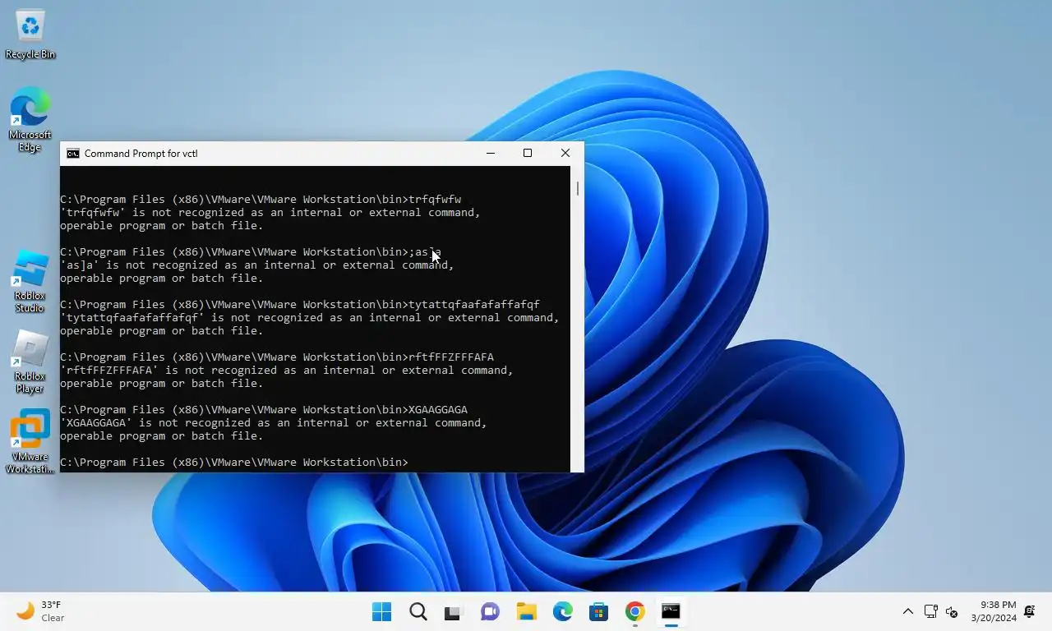The width and height of the screenshot is (1052, 631).
Task: Close the Command Prompt for vctl window
Action: (x=565, y=153)
